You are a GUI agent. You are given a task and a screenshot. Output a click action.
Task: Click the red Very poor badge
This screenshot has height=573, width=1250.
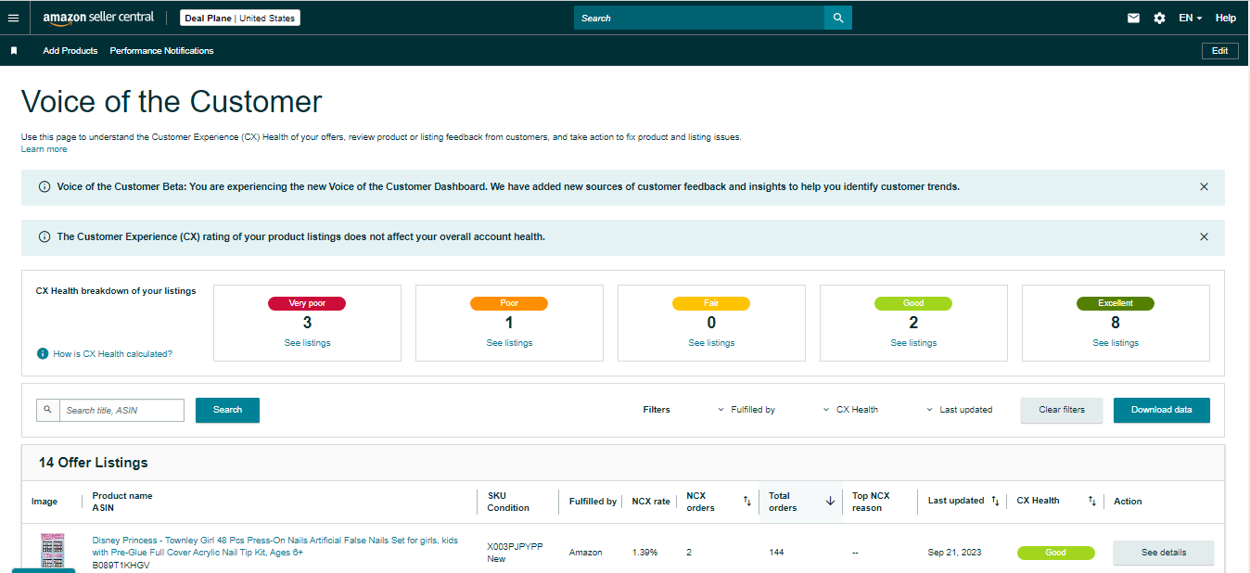click(307, 303)
